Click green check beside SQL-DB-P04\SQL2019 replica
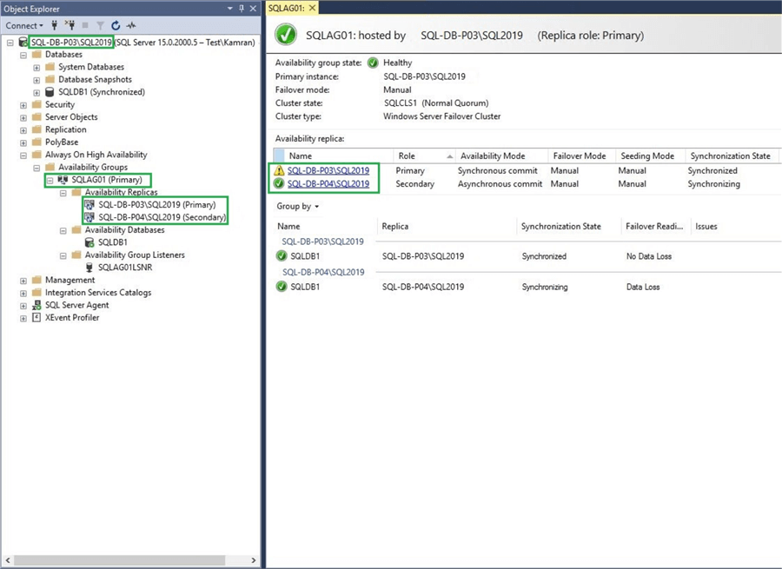 [279, 183]
